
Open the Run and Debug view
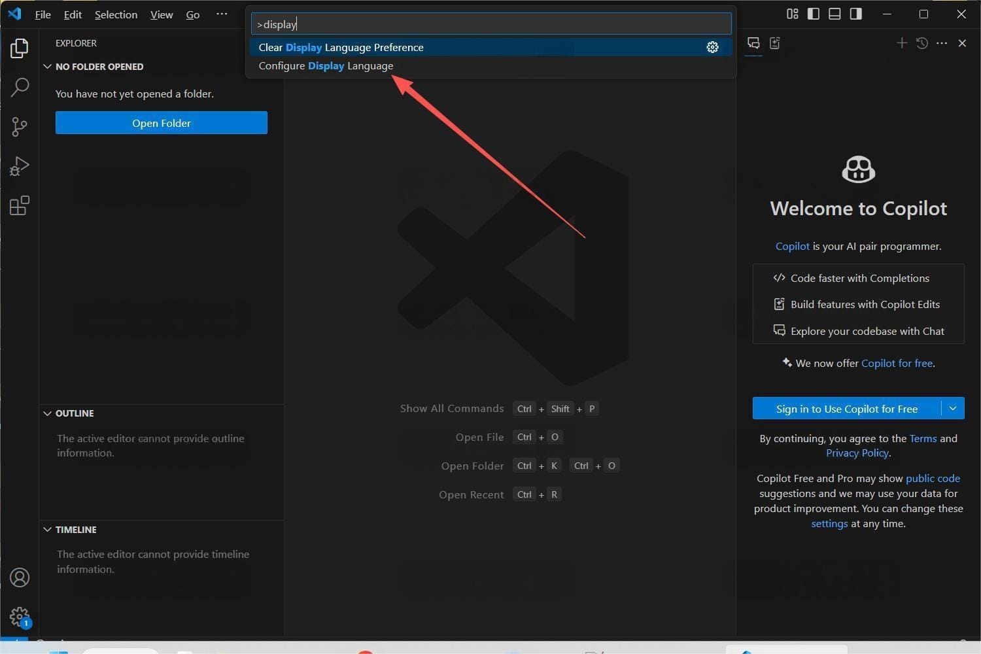(20, 166)
